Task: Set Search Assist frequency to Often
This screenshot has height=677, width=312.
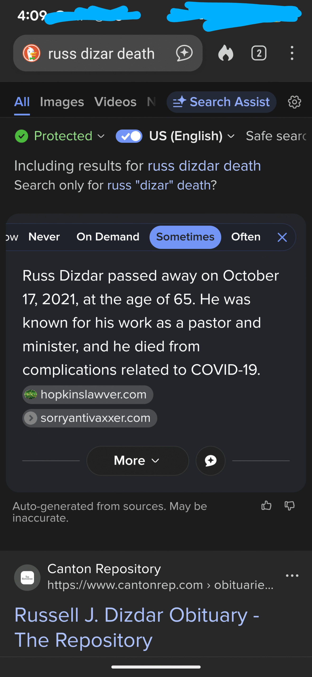Action: [246, 237]
